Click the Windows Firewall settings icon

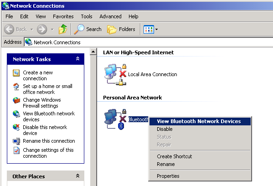16,100
